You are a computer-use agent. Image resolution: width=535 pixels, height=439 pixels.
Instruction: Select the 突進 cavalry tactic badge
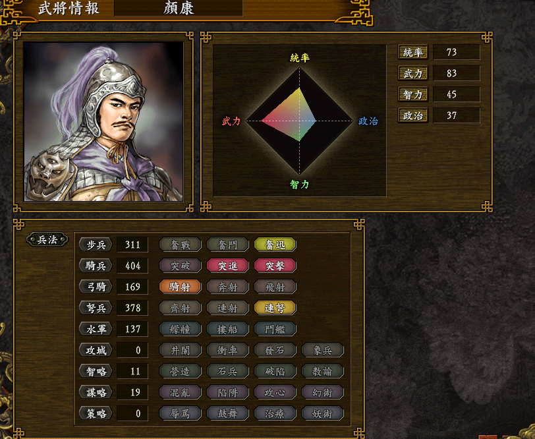pos(227,266)
